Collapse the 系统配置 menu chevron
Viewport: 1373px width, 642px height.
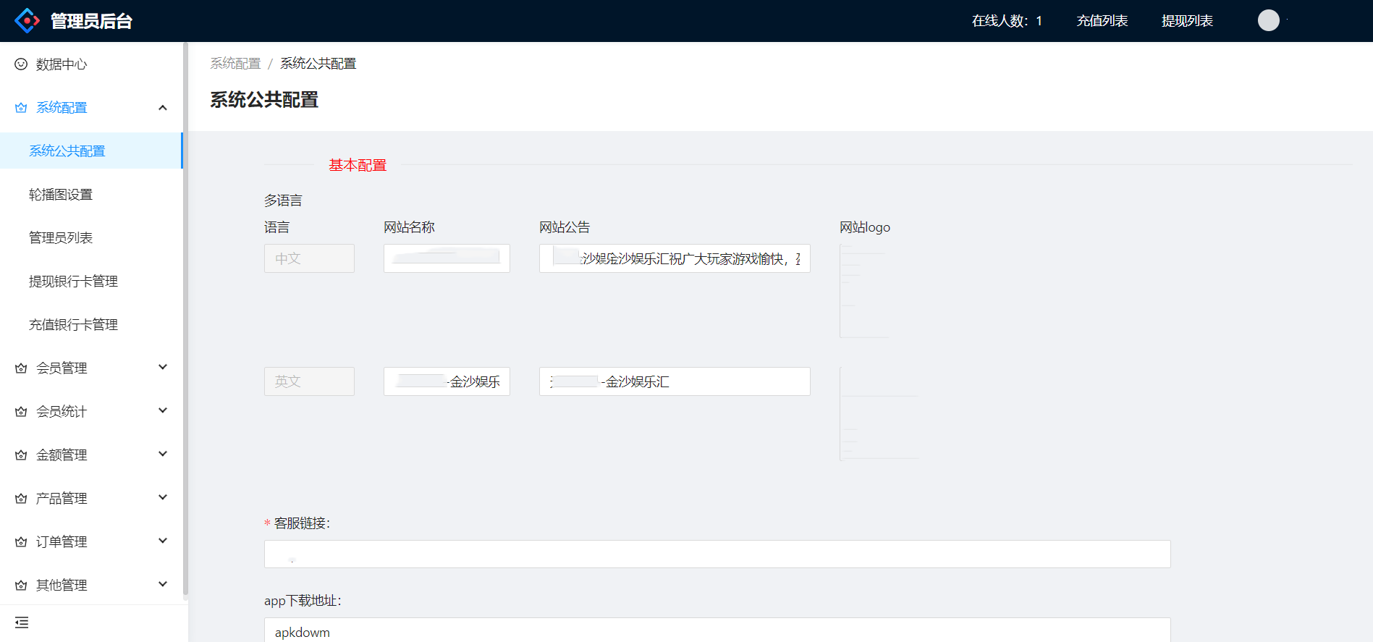pos(163,108)
